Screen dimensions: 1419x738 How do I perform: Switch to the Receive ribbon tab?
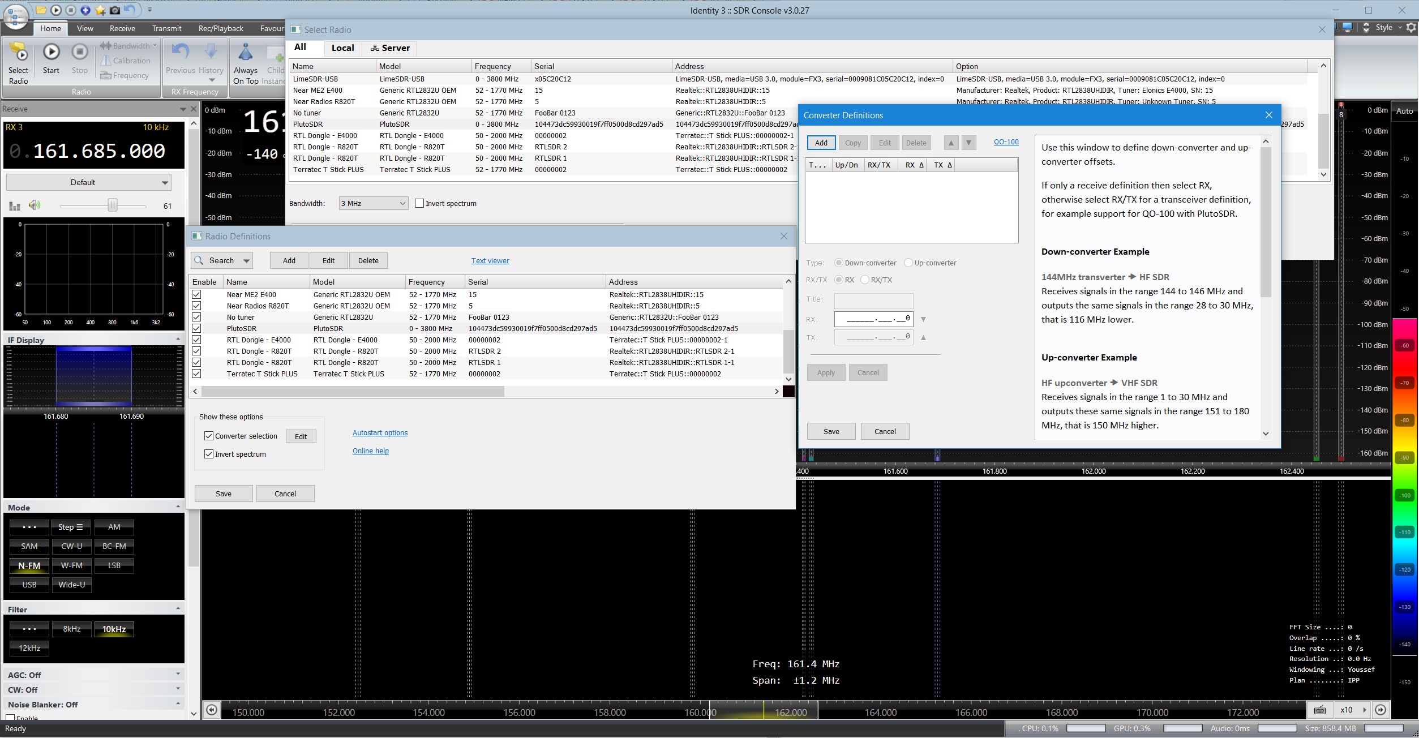122,28
